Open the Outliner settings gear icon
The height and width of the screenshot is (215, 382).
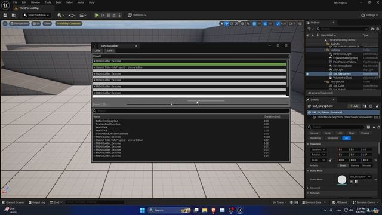click(x=378, y=29)
